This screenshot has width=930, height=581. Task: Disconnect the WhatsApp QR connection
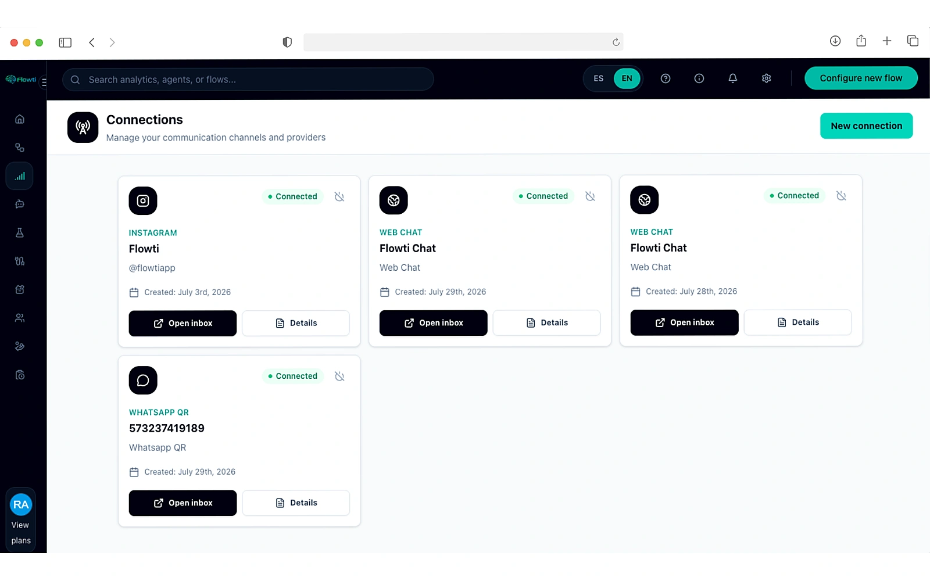point(339,376)
